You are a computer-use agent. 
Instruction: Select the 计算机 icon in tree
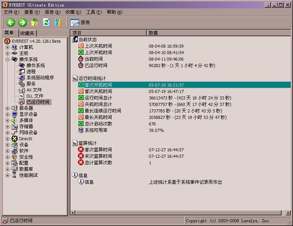click(x=15, y=47)
